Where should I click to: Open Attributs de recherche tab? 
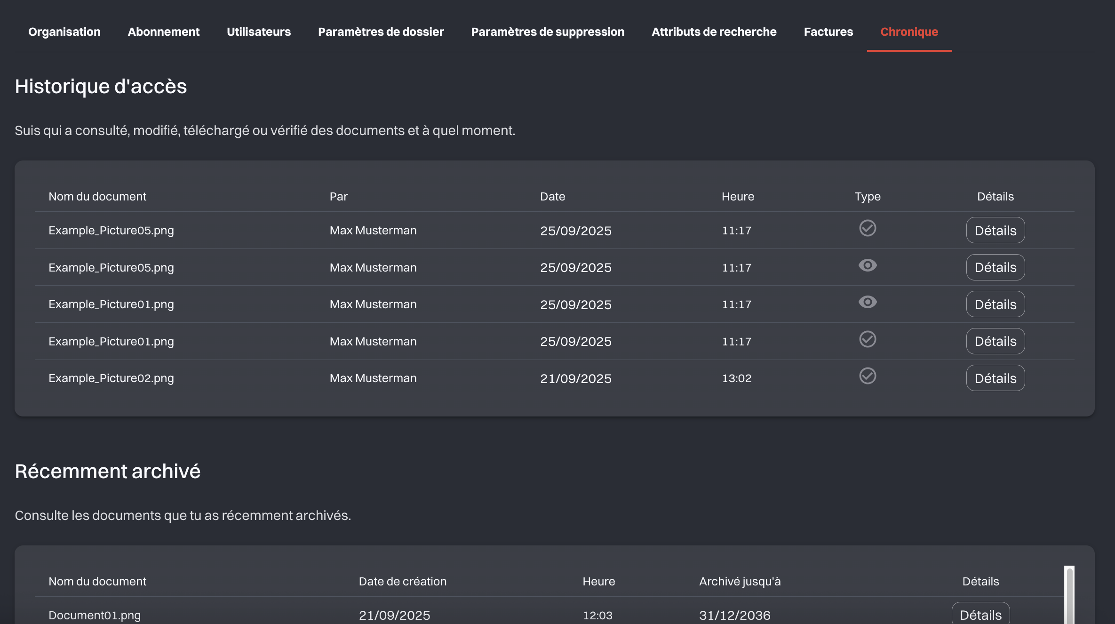tap(714, 32)
